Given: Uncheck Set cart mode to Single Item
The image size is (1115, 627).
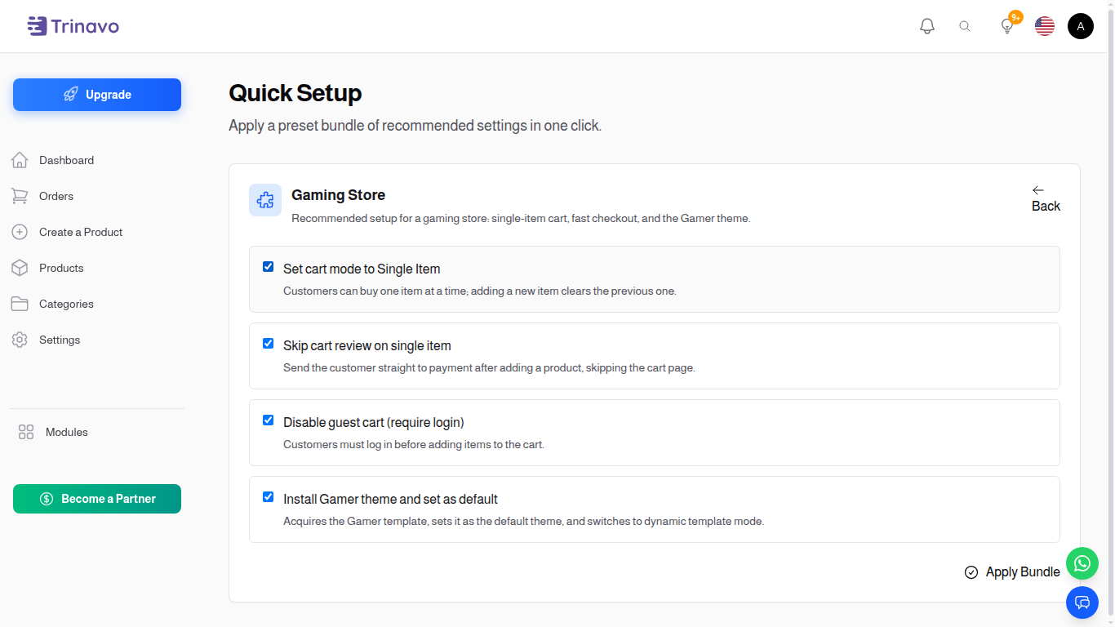Looking at the screenshot, I should [268, 267].
